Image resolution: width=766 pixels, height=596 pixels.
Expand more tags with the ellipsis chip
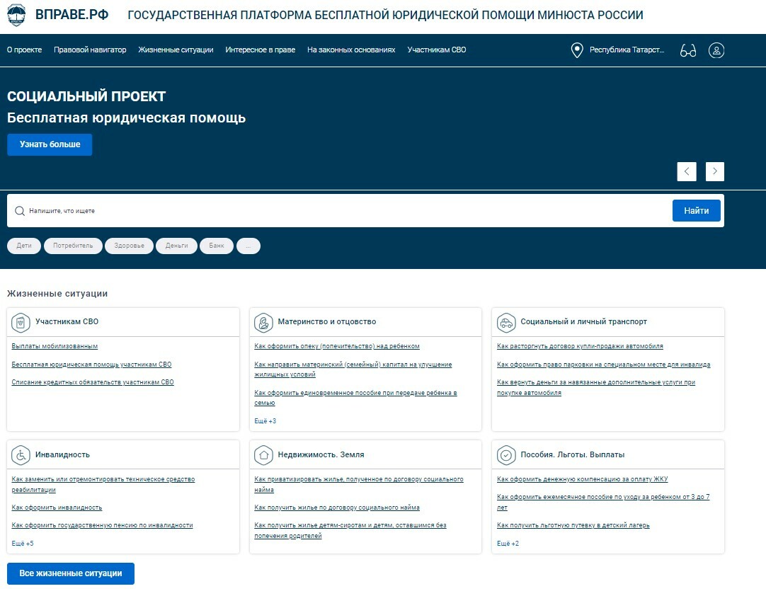(x=248, y=246)
